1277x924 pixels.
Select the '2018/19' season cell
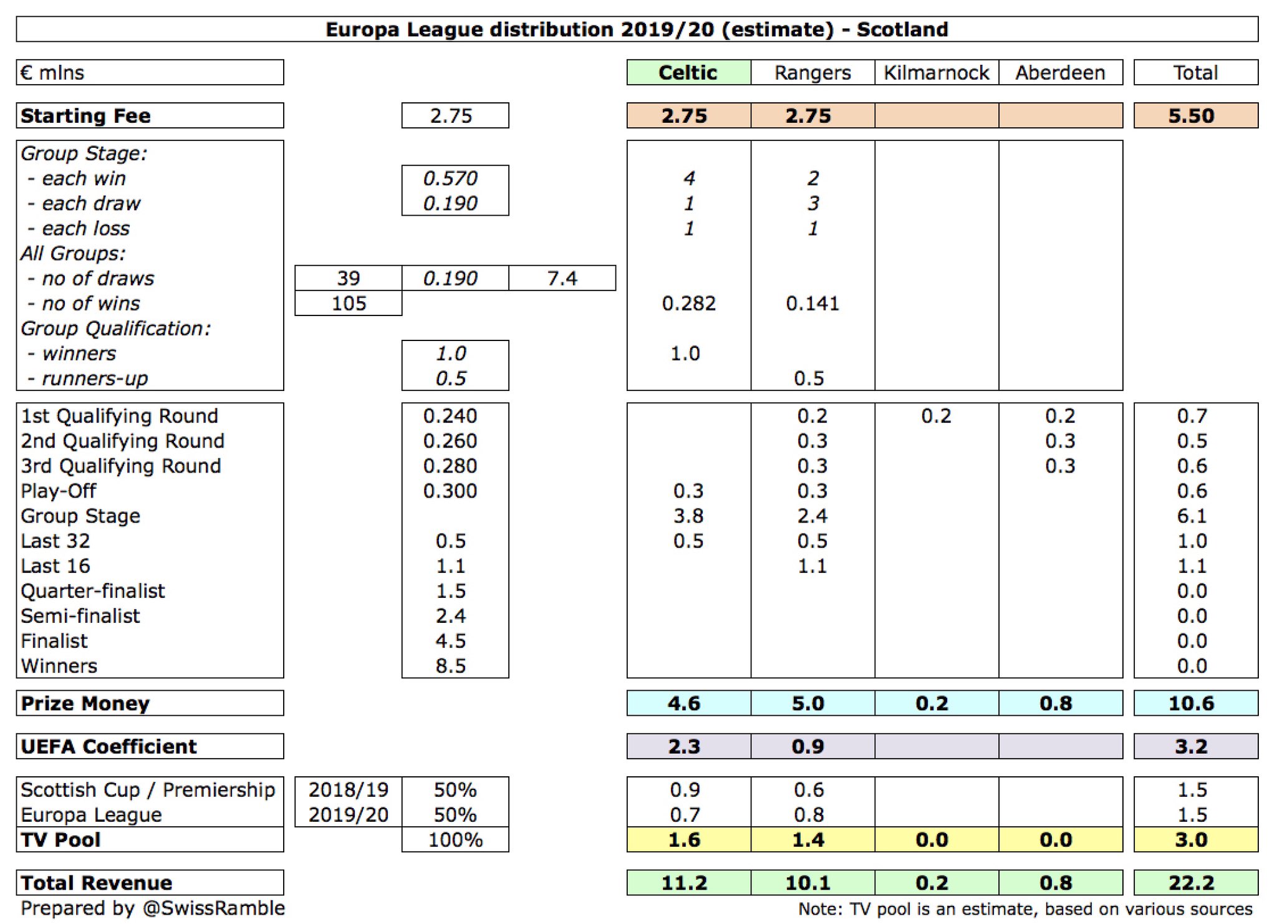(349, 789)
